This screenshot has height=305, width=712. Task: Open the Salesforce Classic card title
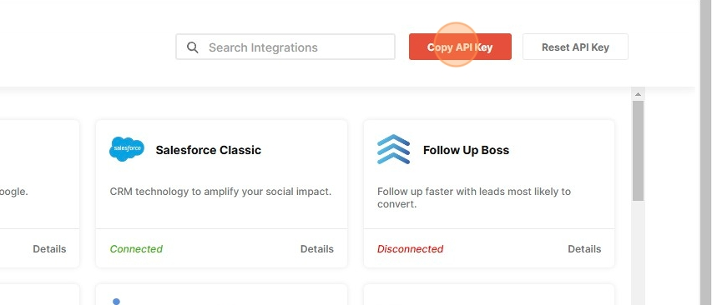click(209, 150)
